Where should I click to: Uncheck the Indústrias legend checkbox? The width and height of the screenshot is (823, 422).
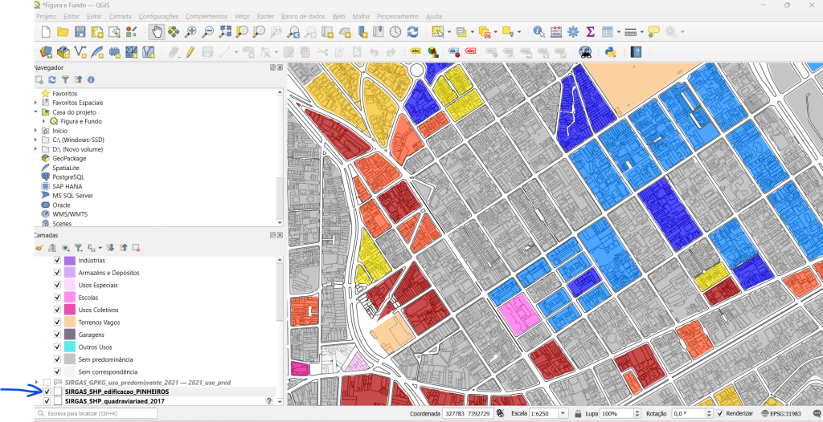[x=57, y=261]
